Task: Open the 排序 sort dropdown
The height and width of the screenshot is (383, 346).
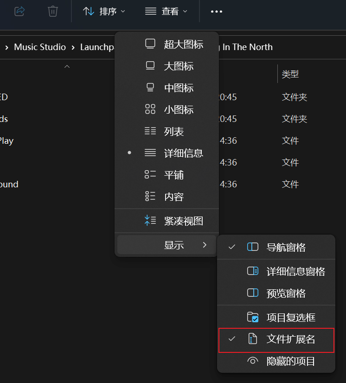Action: [104, 12]
